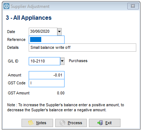The width and height of the screenshot is (142, 131).
Task: Click the Purchases account description text
Action: point(78,61)
